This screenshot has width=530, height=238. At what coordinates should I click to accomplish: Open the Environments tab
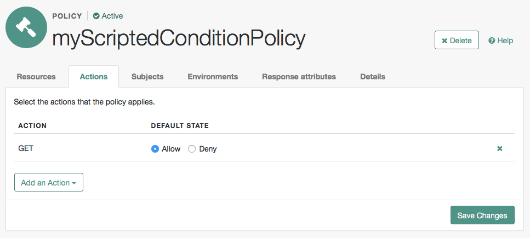click(213, 77)
